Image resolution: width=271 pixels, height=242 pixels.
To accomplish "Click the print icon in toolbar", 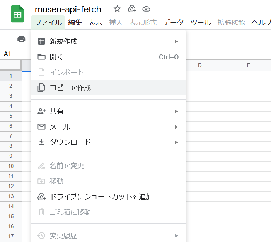I will pyautogui.click(x=21, y=39).
